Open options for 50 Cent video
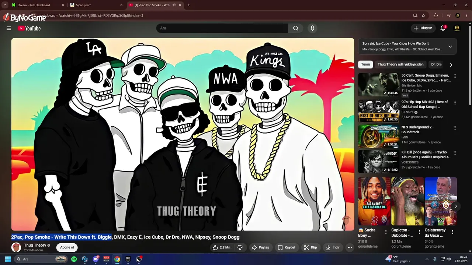The height and width of the screenshot is (265, 472). click(455, 76)
